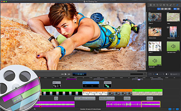Click the red playhead marker
181x111 pixels.
40,78
